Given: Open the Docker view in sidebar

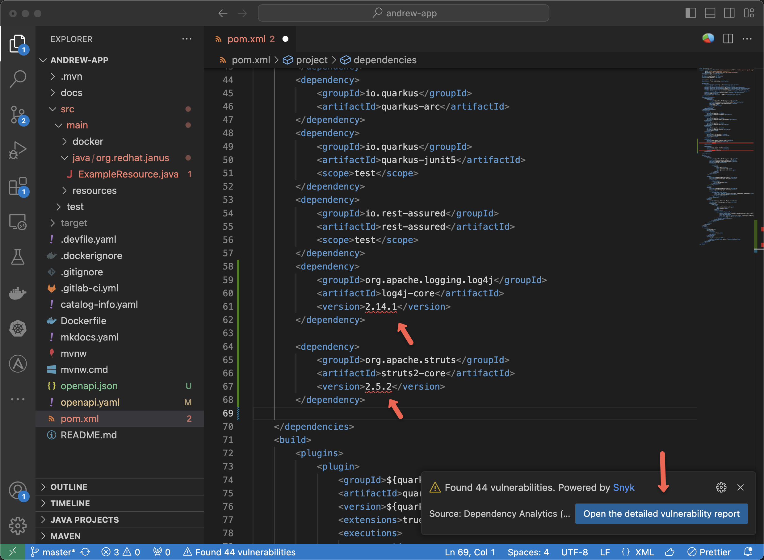Looking at the screenshot, I should (x=18, y=293).
